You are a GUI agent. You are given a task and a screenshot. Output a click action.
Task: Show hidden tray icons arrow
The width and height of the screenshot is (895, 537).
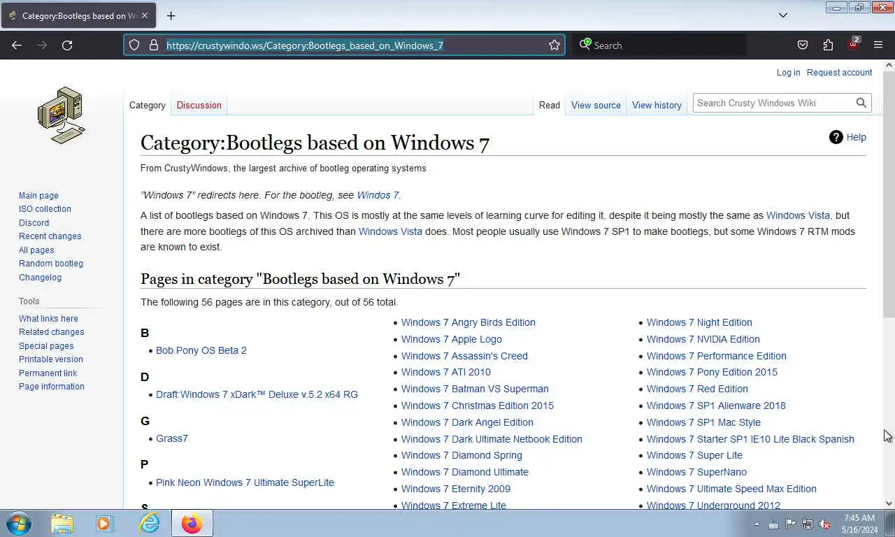[x=757, y=524]
